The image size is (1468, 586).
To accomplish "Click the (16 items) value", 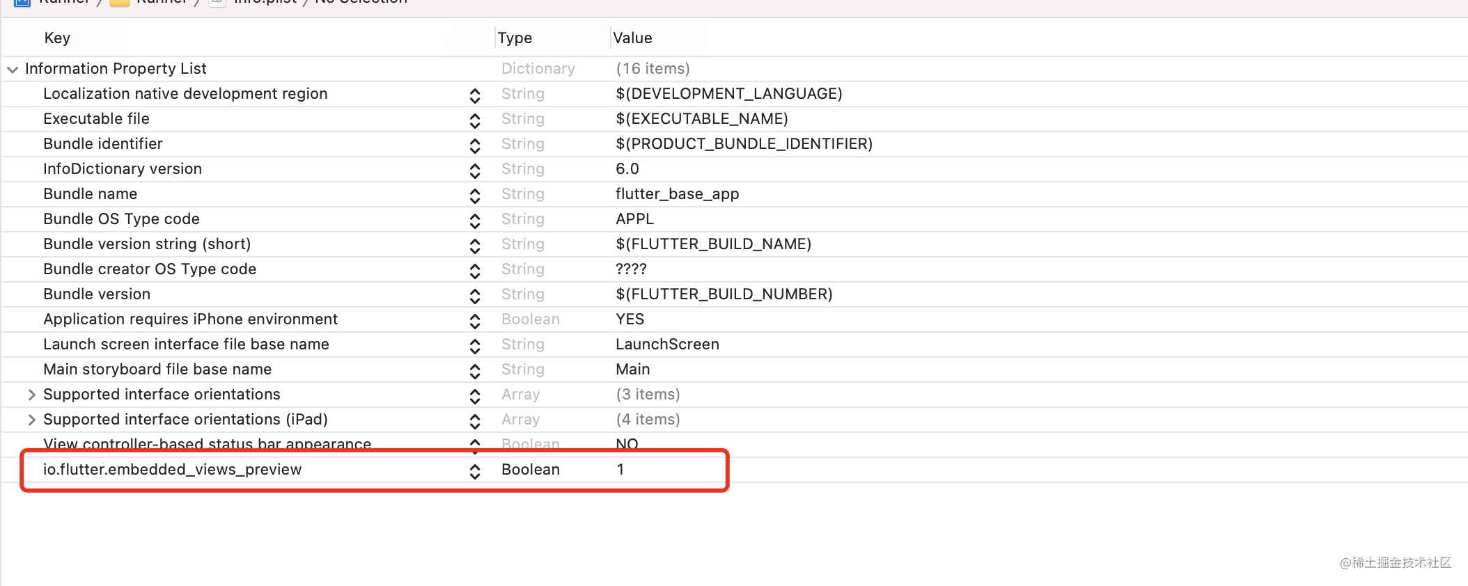I will tap(653, 68).
